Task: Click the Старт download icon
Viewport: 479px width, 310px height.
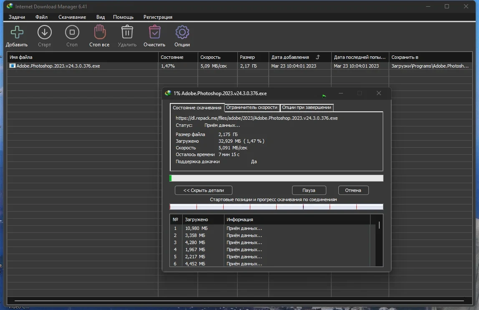Action: coord(45,33)
